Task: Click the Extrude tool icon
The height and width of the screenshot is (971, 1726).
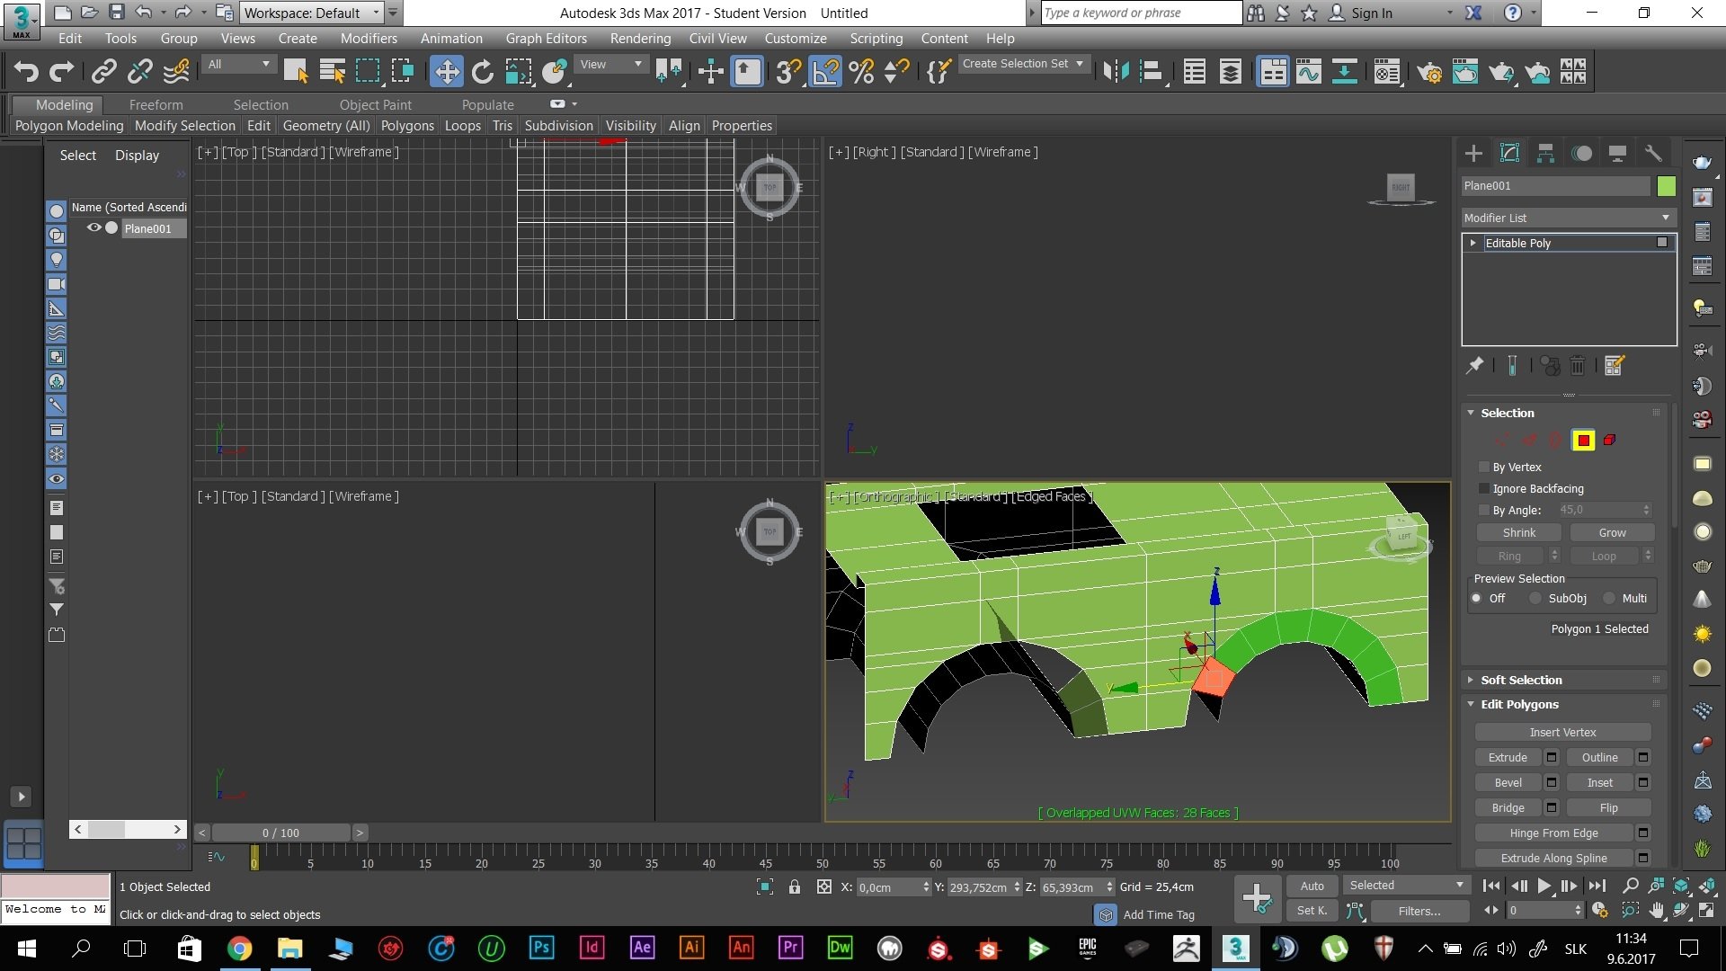Action: [x=1508, y=756]
